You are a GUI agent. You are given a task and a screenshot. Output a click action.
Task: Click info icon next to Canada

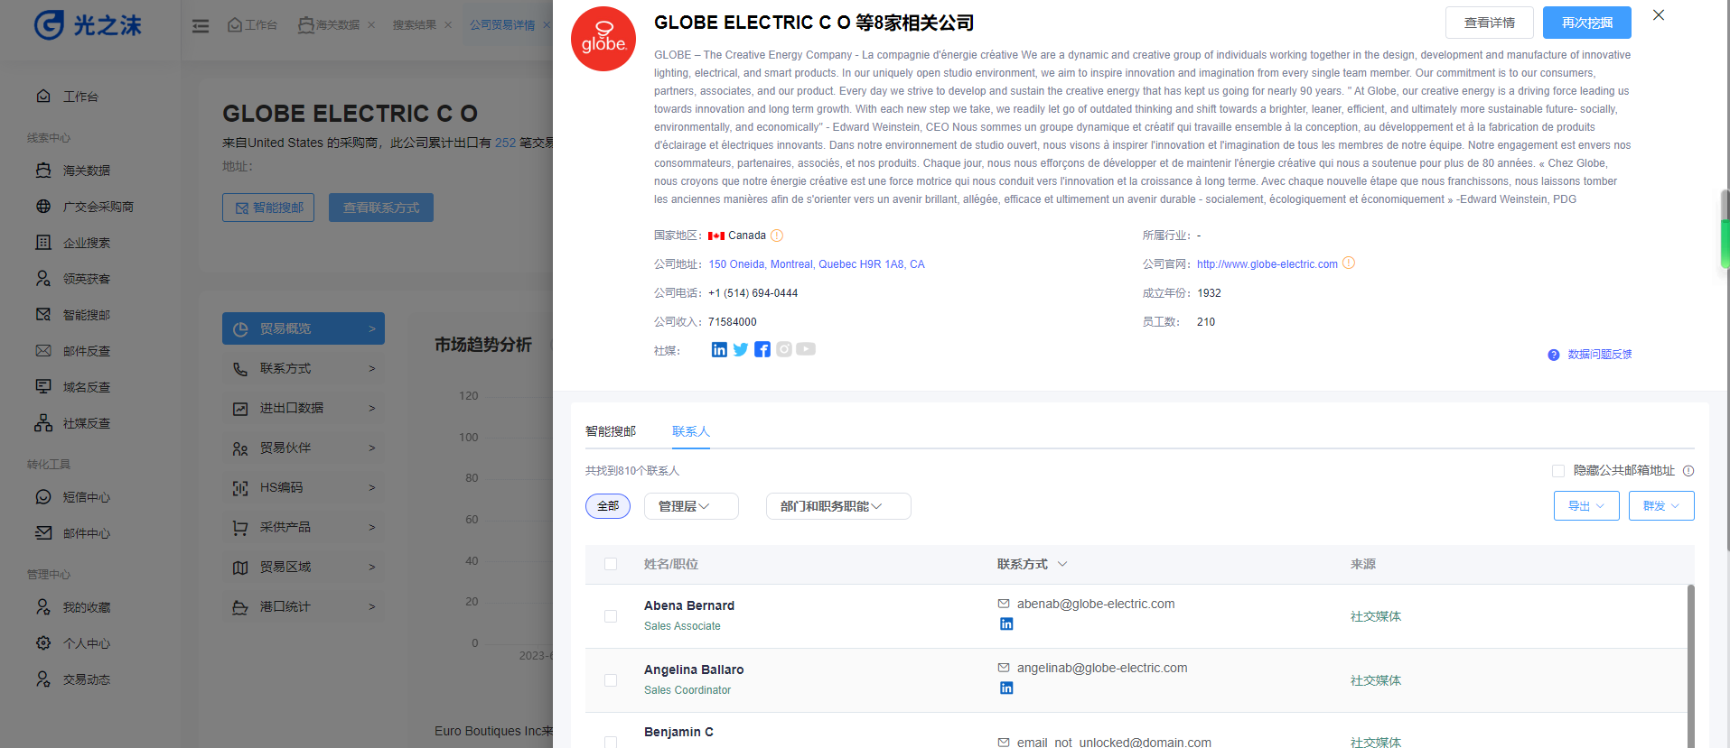click(x=777, y=235)
